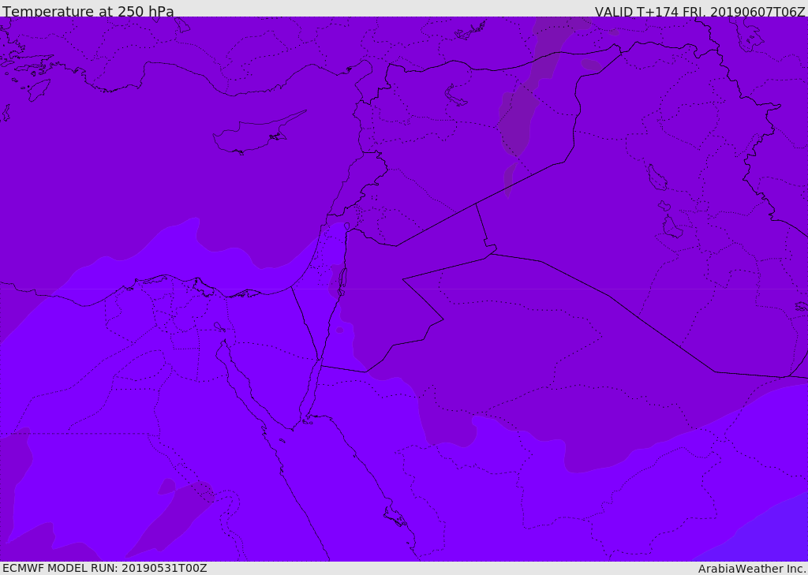
Task: Click the Dead Sea outline
Action: pyautogui.click(x=342, y=282)
